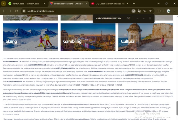Click bold text 'MGM International Resorts'
178x120 pixels.
click(80, 119)
